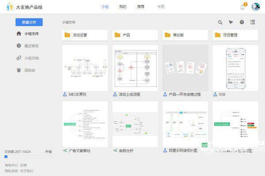Open the 反馈 link

click(x=23, y=165)
